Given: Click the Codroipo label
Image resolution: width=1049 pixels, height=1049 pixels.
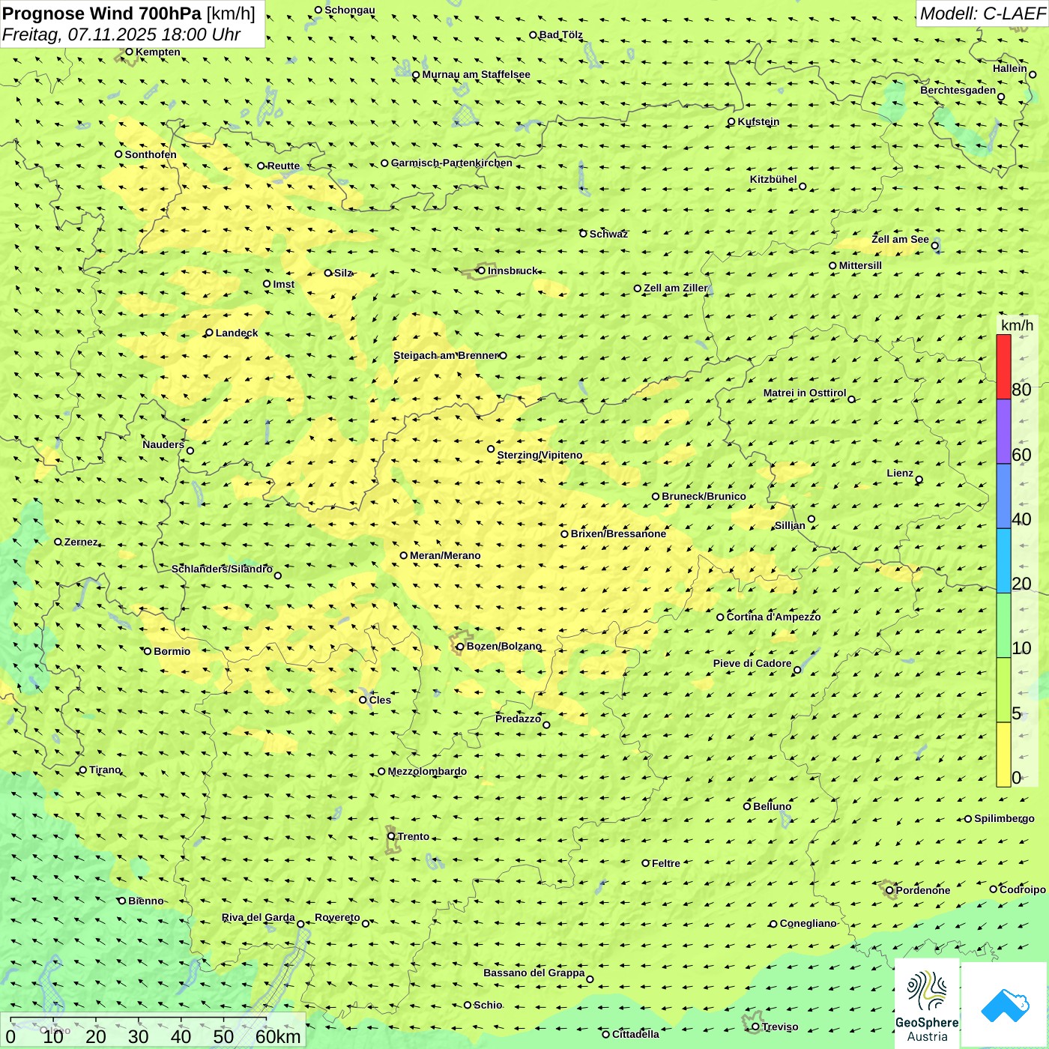Looking at the screenshot, I should tap(1023, 889).
